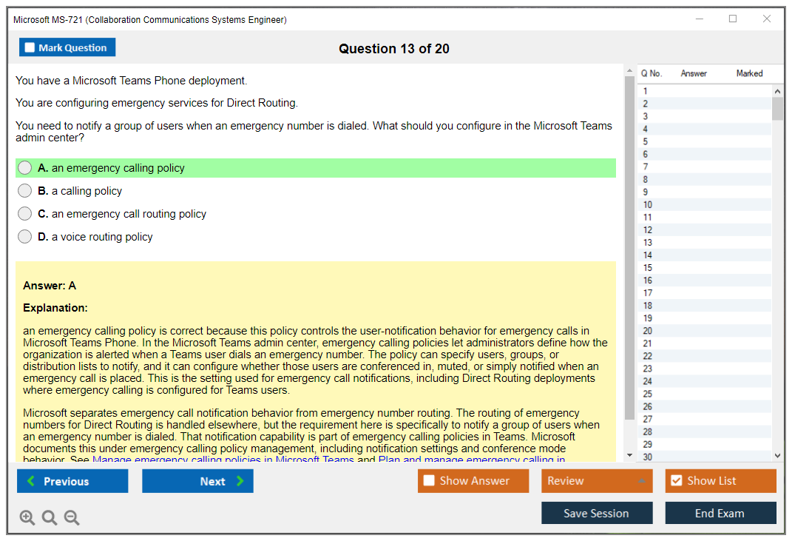Click the question pane scroll up arrow
This screenshot has width=795, height=544.
click(x=629, y=70)
